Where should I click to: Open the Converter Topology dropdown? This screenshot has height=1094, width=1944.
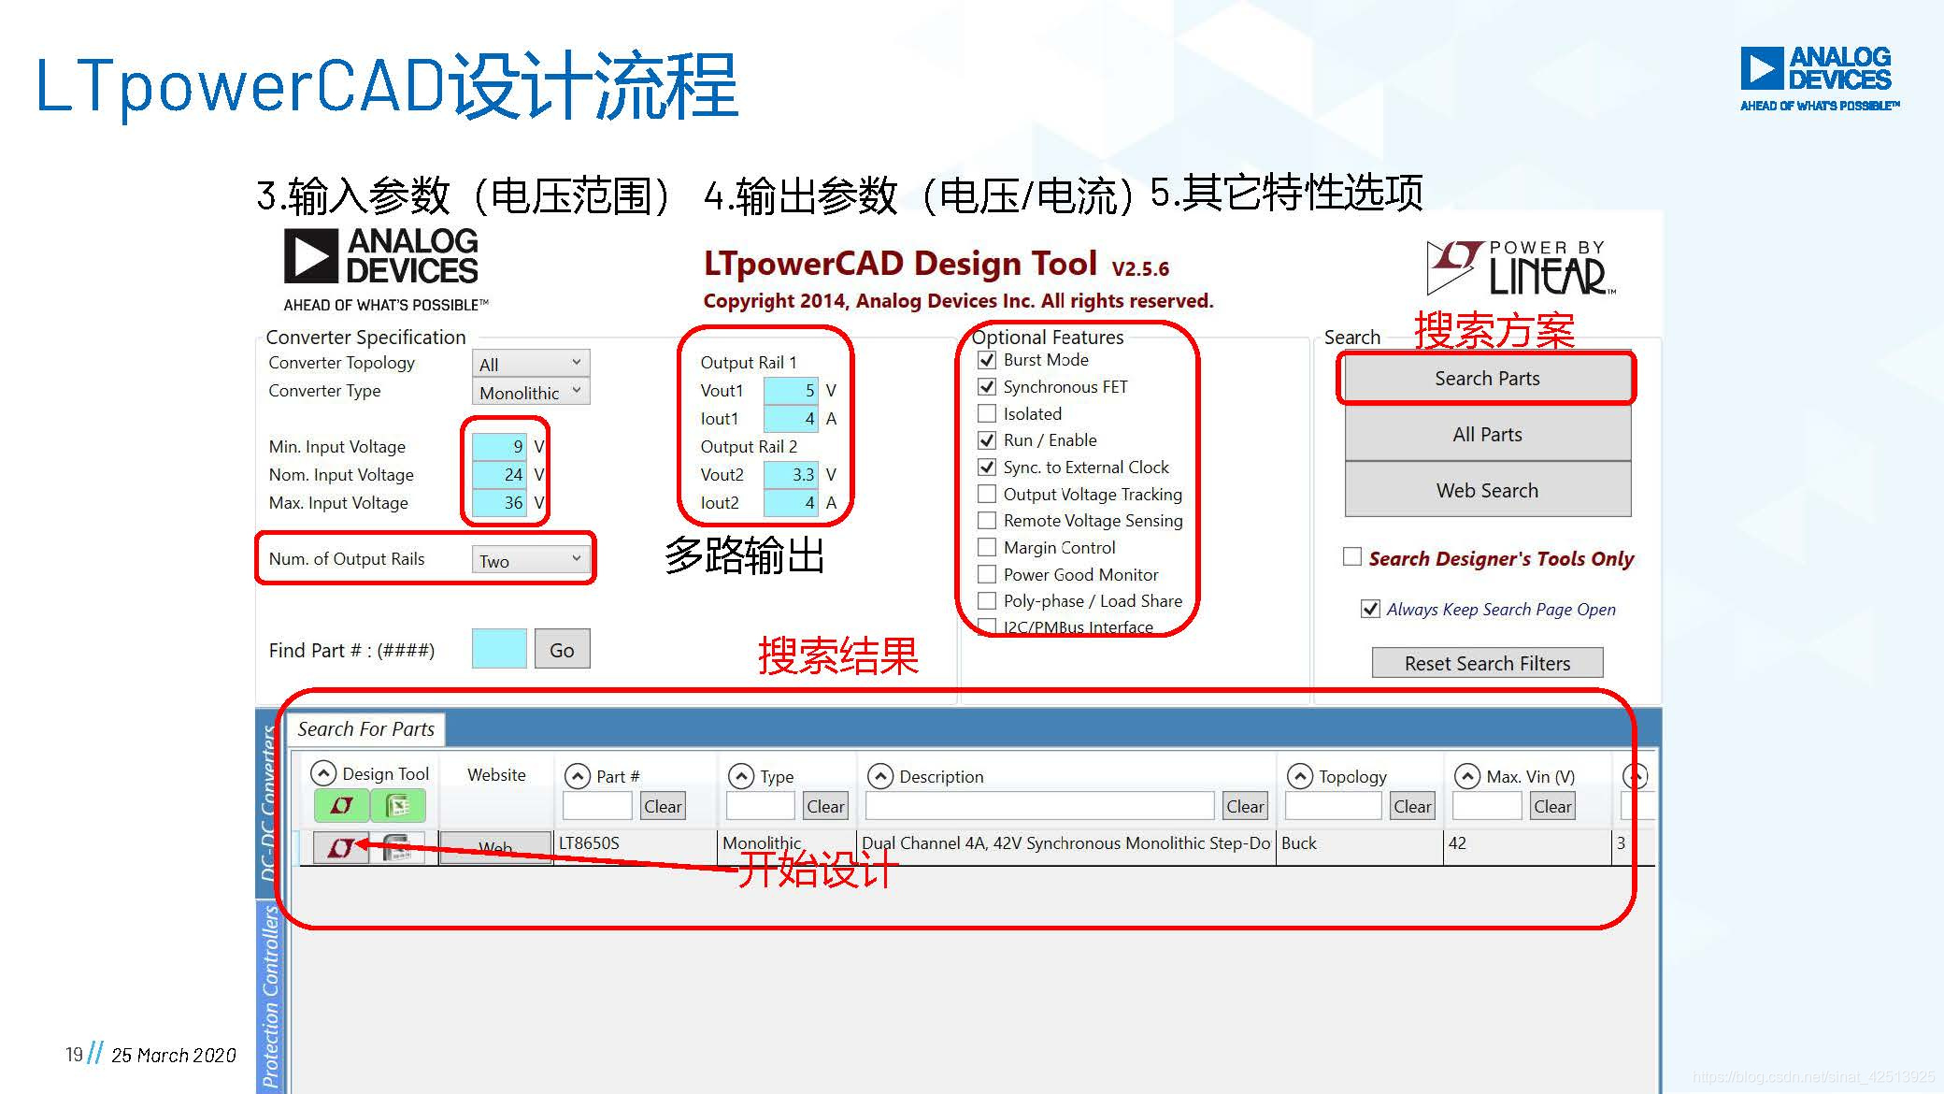[530, 363]
